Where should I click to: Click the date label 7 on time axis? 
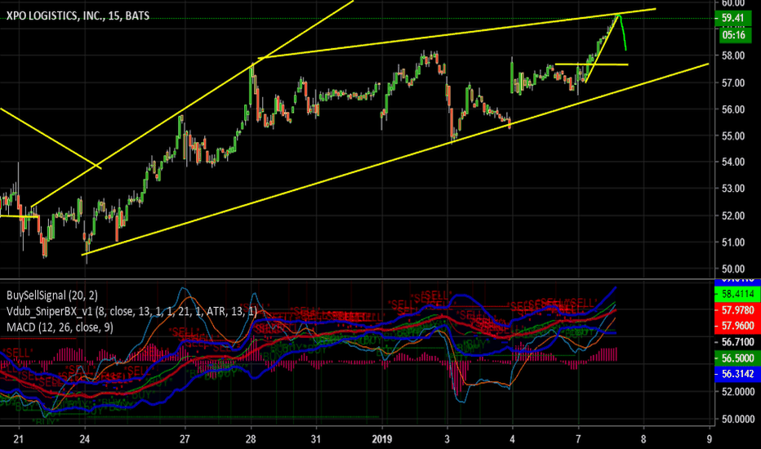(578, 439)
